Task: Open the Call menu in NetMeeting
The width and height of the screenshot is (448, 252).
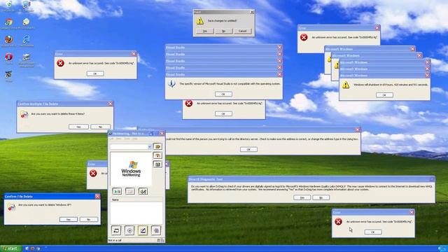Action: tap(112, 139)
